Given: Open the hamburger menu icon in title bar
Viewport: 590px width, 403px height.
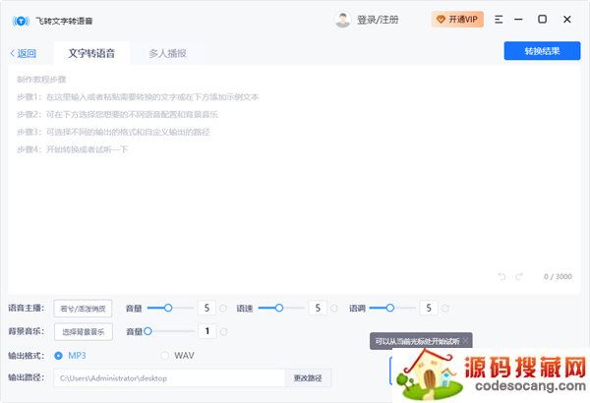Looking at the screenshot, I should click(x=499, y=20).
